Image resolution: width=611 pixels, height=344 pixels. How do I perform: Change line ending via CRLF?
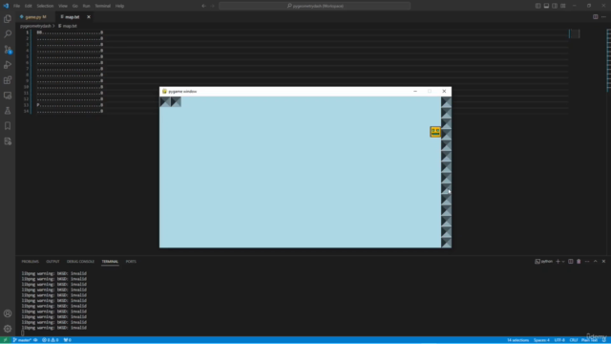(574, 340)
